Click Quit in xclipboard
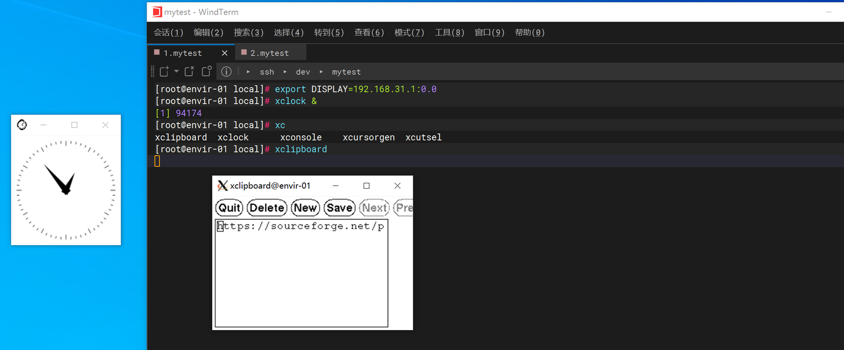This screenshot has width=844, height=350. [x=230, y=208]
